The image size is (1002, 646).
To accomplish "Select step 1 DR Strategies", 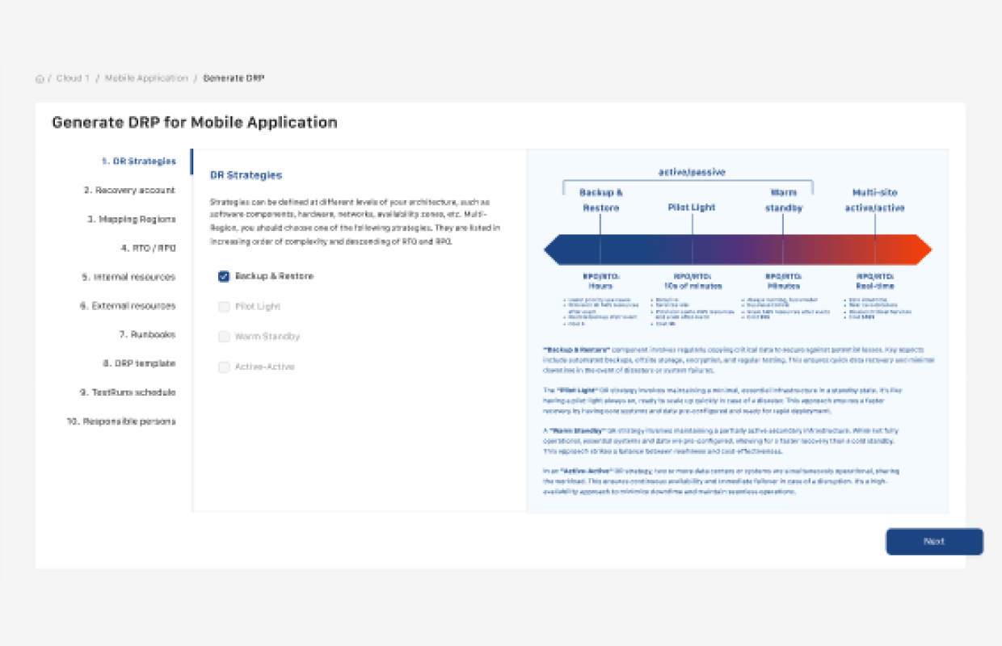I will click(138, 161).
